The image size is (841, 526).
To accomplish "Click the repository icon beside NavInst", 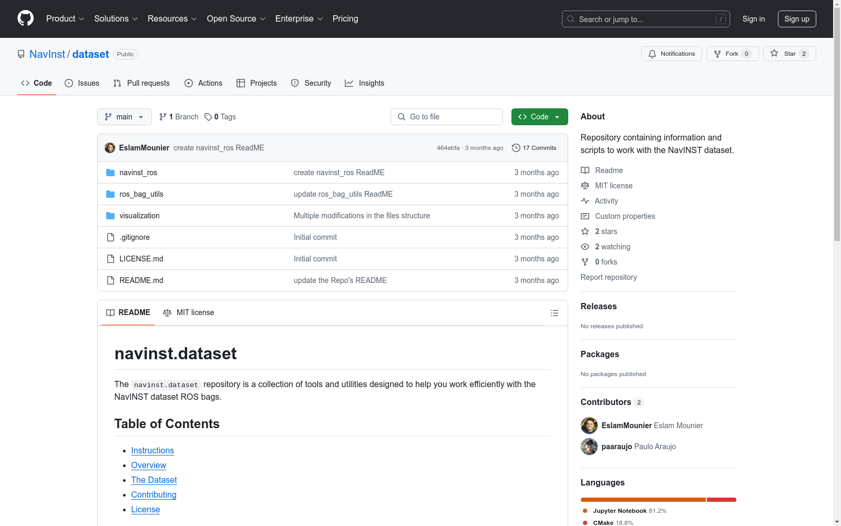I will (x=21, y=54).
